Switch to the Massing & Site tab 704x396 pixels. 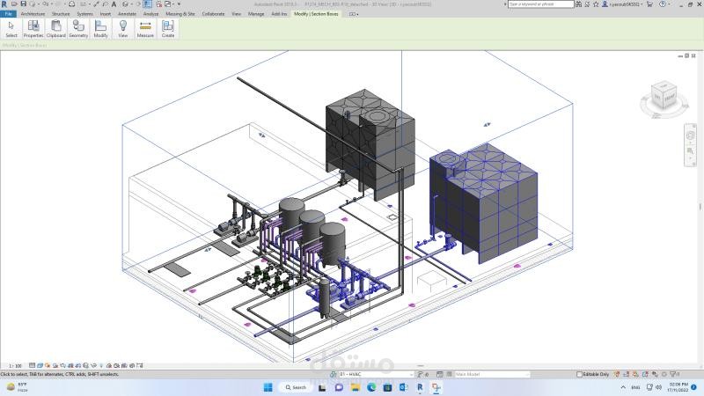(x=180, y=14)
